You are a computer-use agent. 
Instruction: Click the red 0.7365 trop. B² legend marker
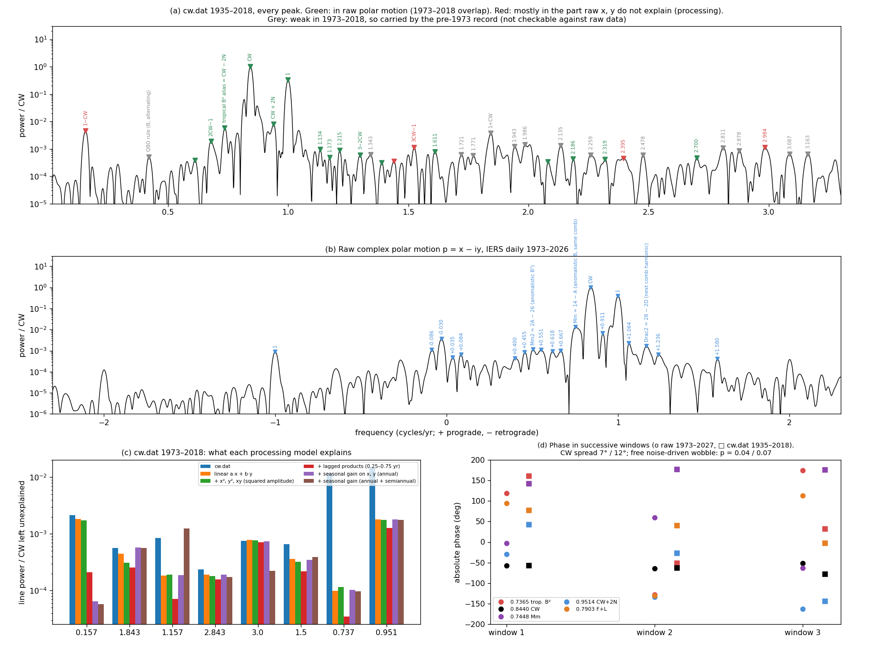click(x=501, y=602)
